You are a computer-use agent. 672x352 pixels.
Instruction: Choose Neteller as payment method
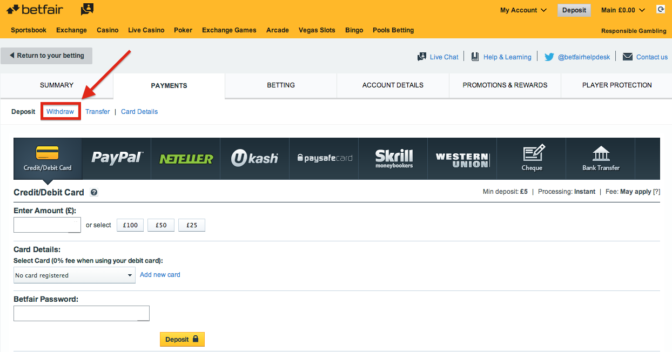(x=186, y=158)
